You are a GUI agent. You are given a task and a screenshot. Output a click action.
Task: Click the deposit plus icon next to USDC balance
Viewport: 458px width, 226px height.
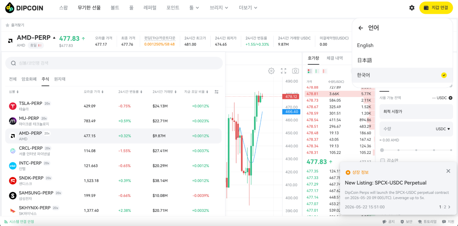point(450,98)
